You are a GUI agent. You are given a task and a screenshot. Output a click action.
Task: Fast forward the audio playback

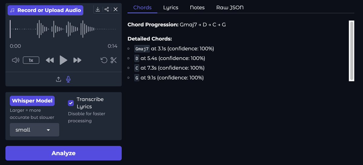point(77,60)
